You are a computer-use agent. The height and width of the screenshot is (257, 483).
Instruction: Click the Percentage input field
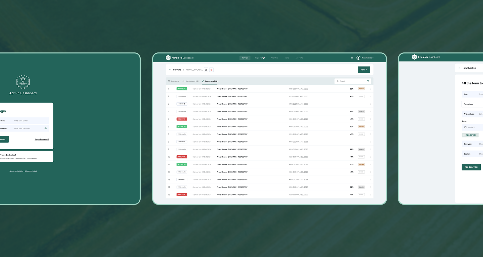coord(472,104)
